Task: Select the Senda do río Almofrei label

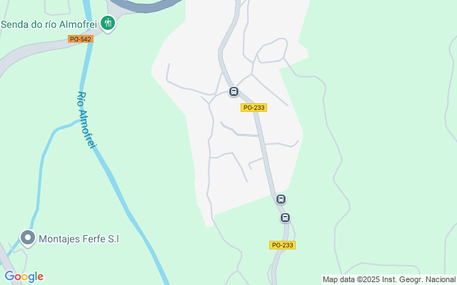Action: tap(49, 24)
